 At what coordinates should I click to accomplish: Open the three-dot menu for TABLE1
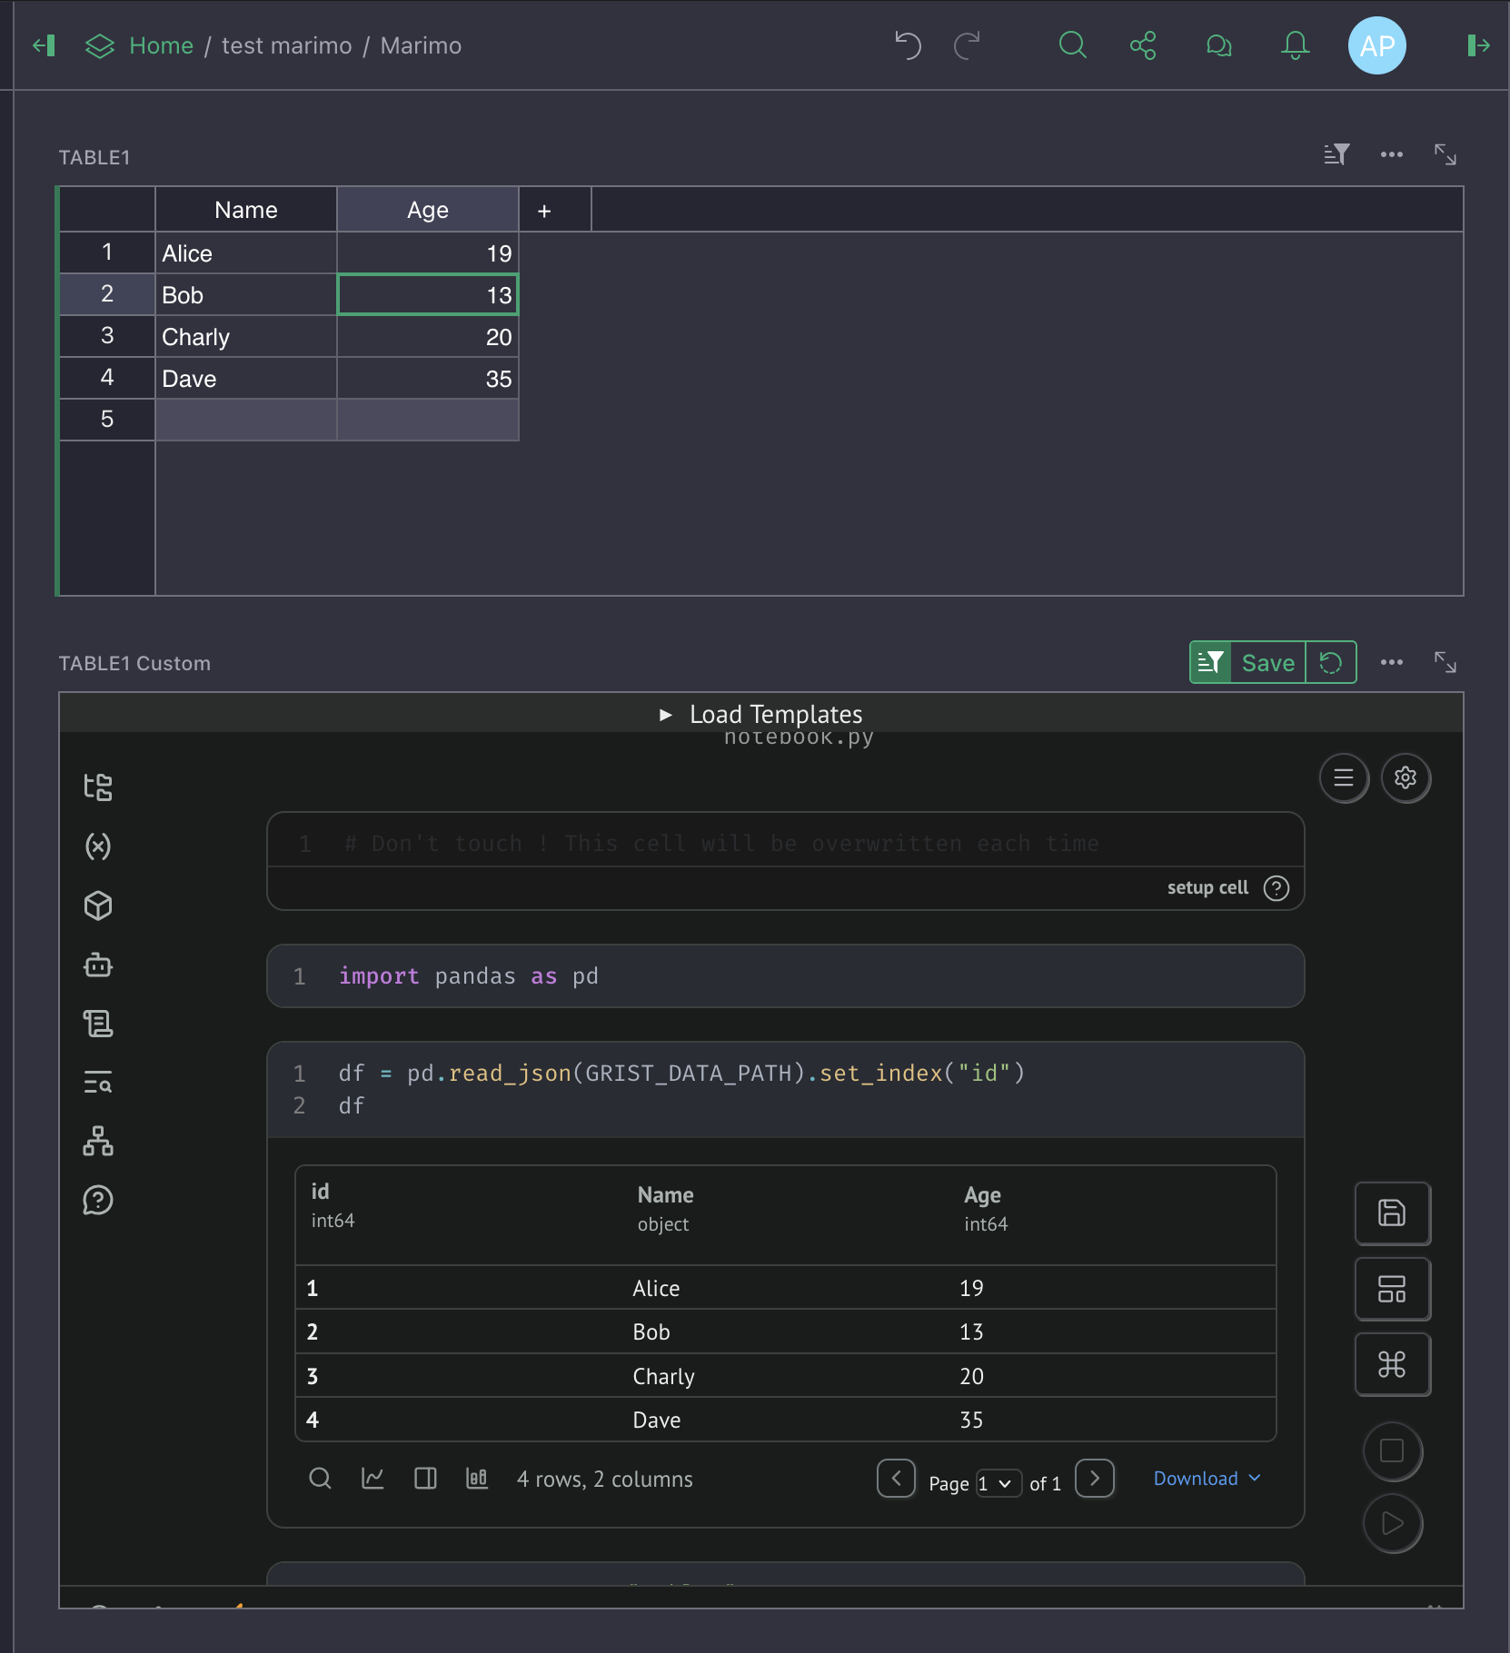point(1391,155)
